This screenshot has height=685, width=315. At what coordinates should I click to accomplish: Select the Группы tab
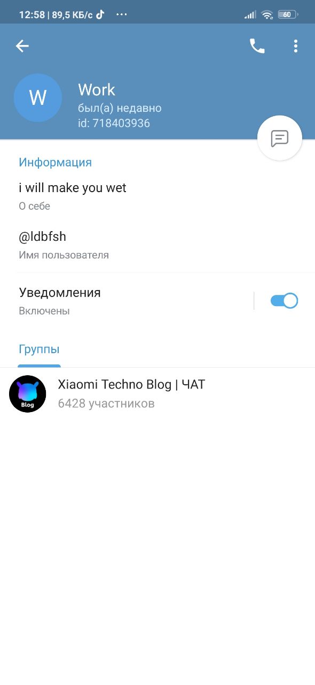click(x=39, y=349)
